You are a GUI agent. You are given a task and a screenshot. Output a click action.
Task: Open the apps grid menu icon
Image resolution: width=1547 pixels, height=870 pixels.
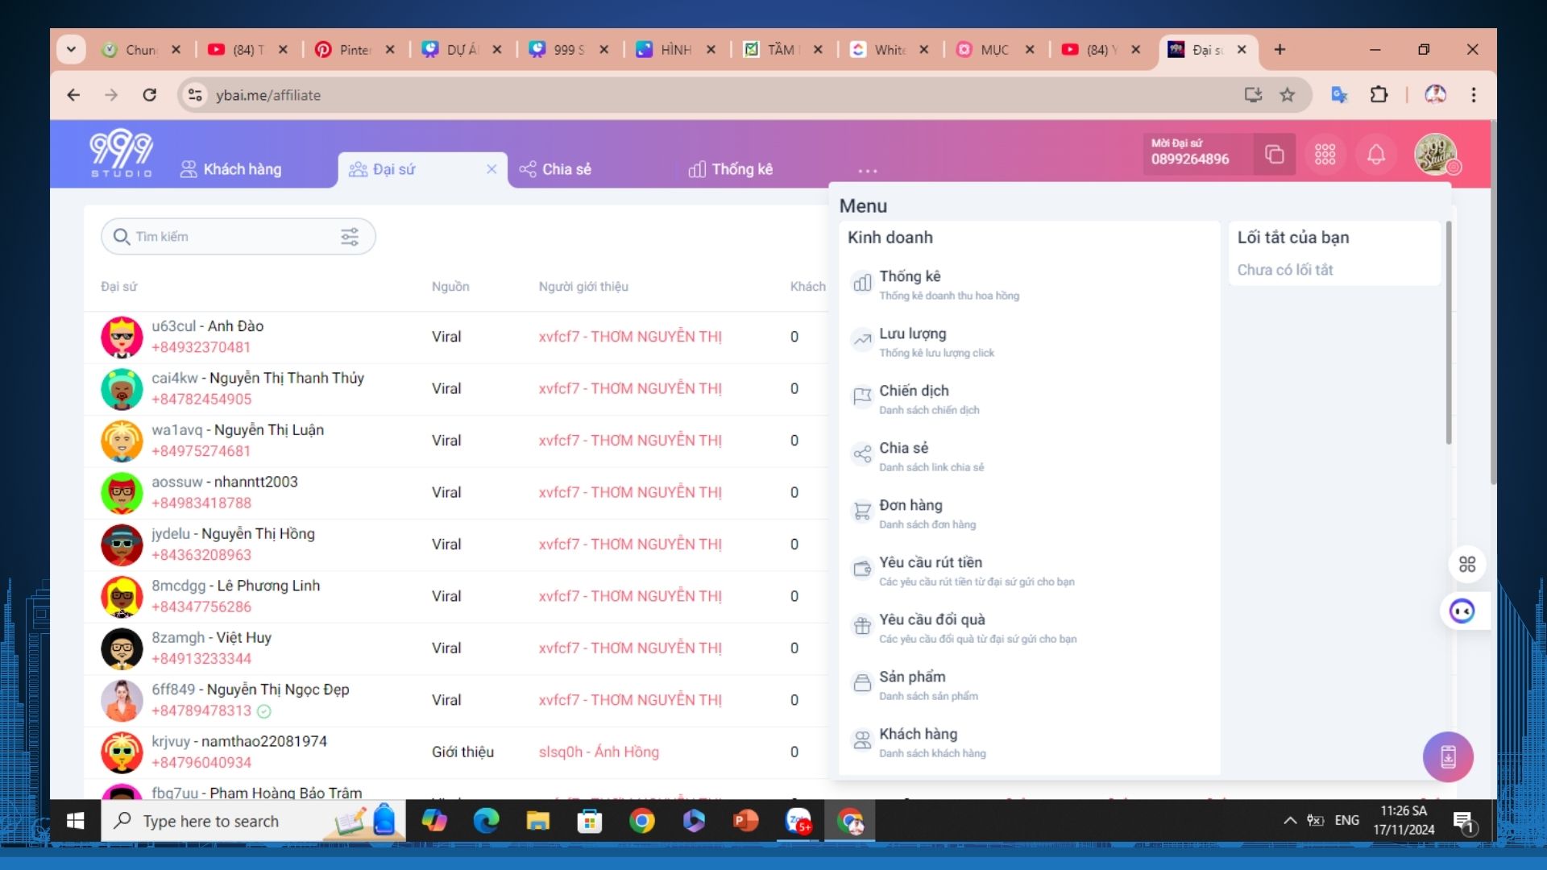point(1325,154)
